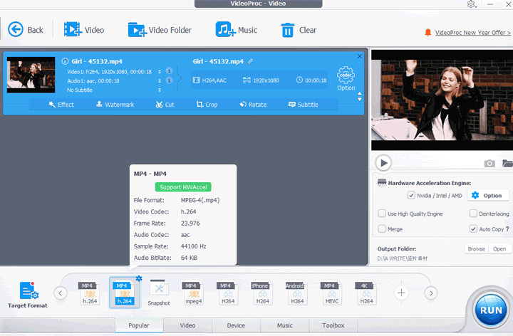Switch to the Toolbox tab

(333, 325)
